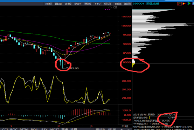Switch to MTM indicator tab
Screen dimensions: 194x130
point(24,129)
